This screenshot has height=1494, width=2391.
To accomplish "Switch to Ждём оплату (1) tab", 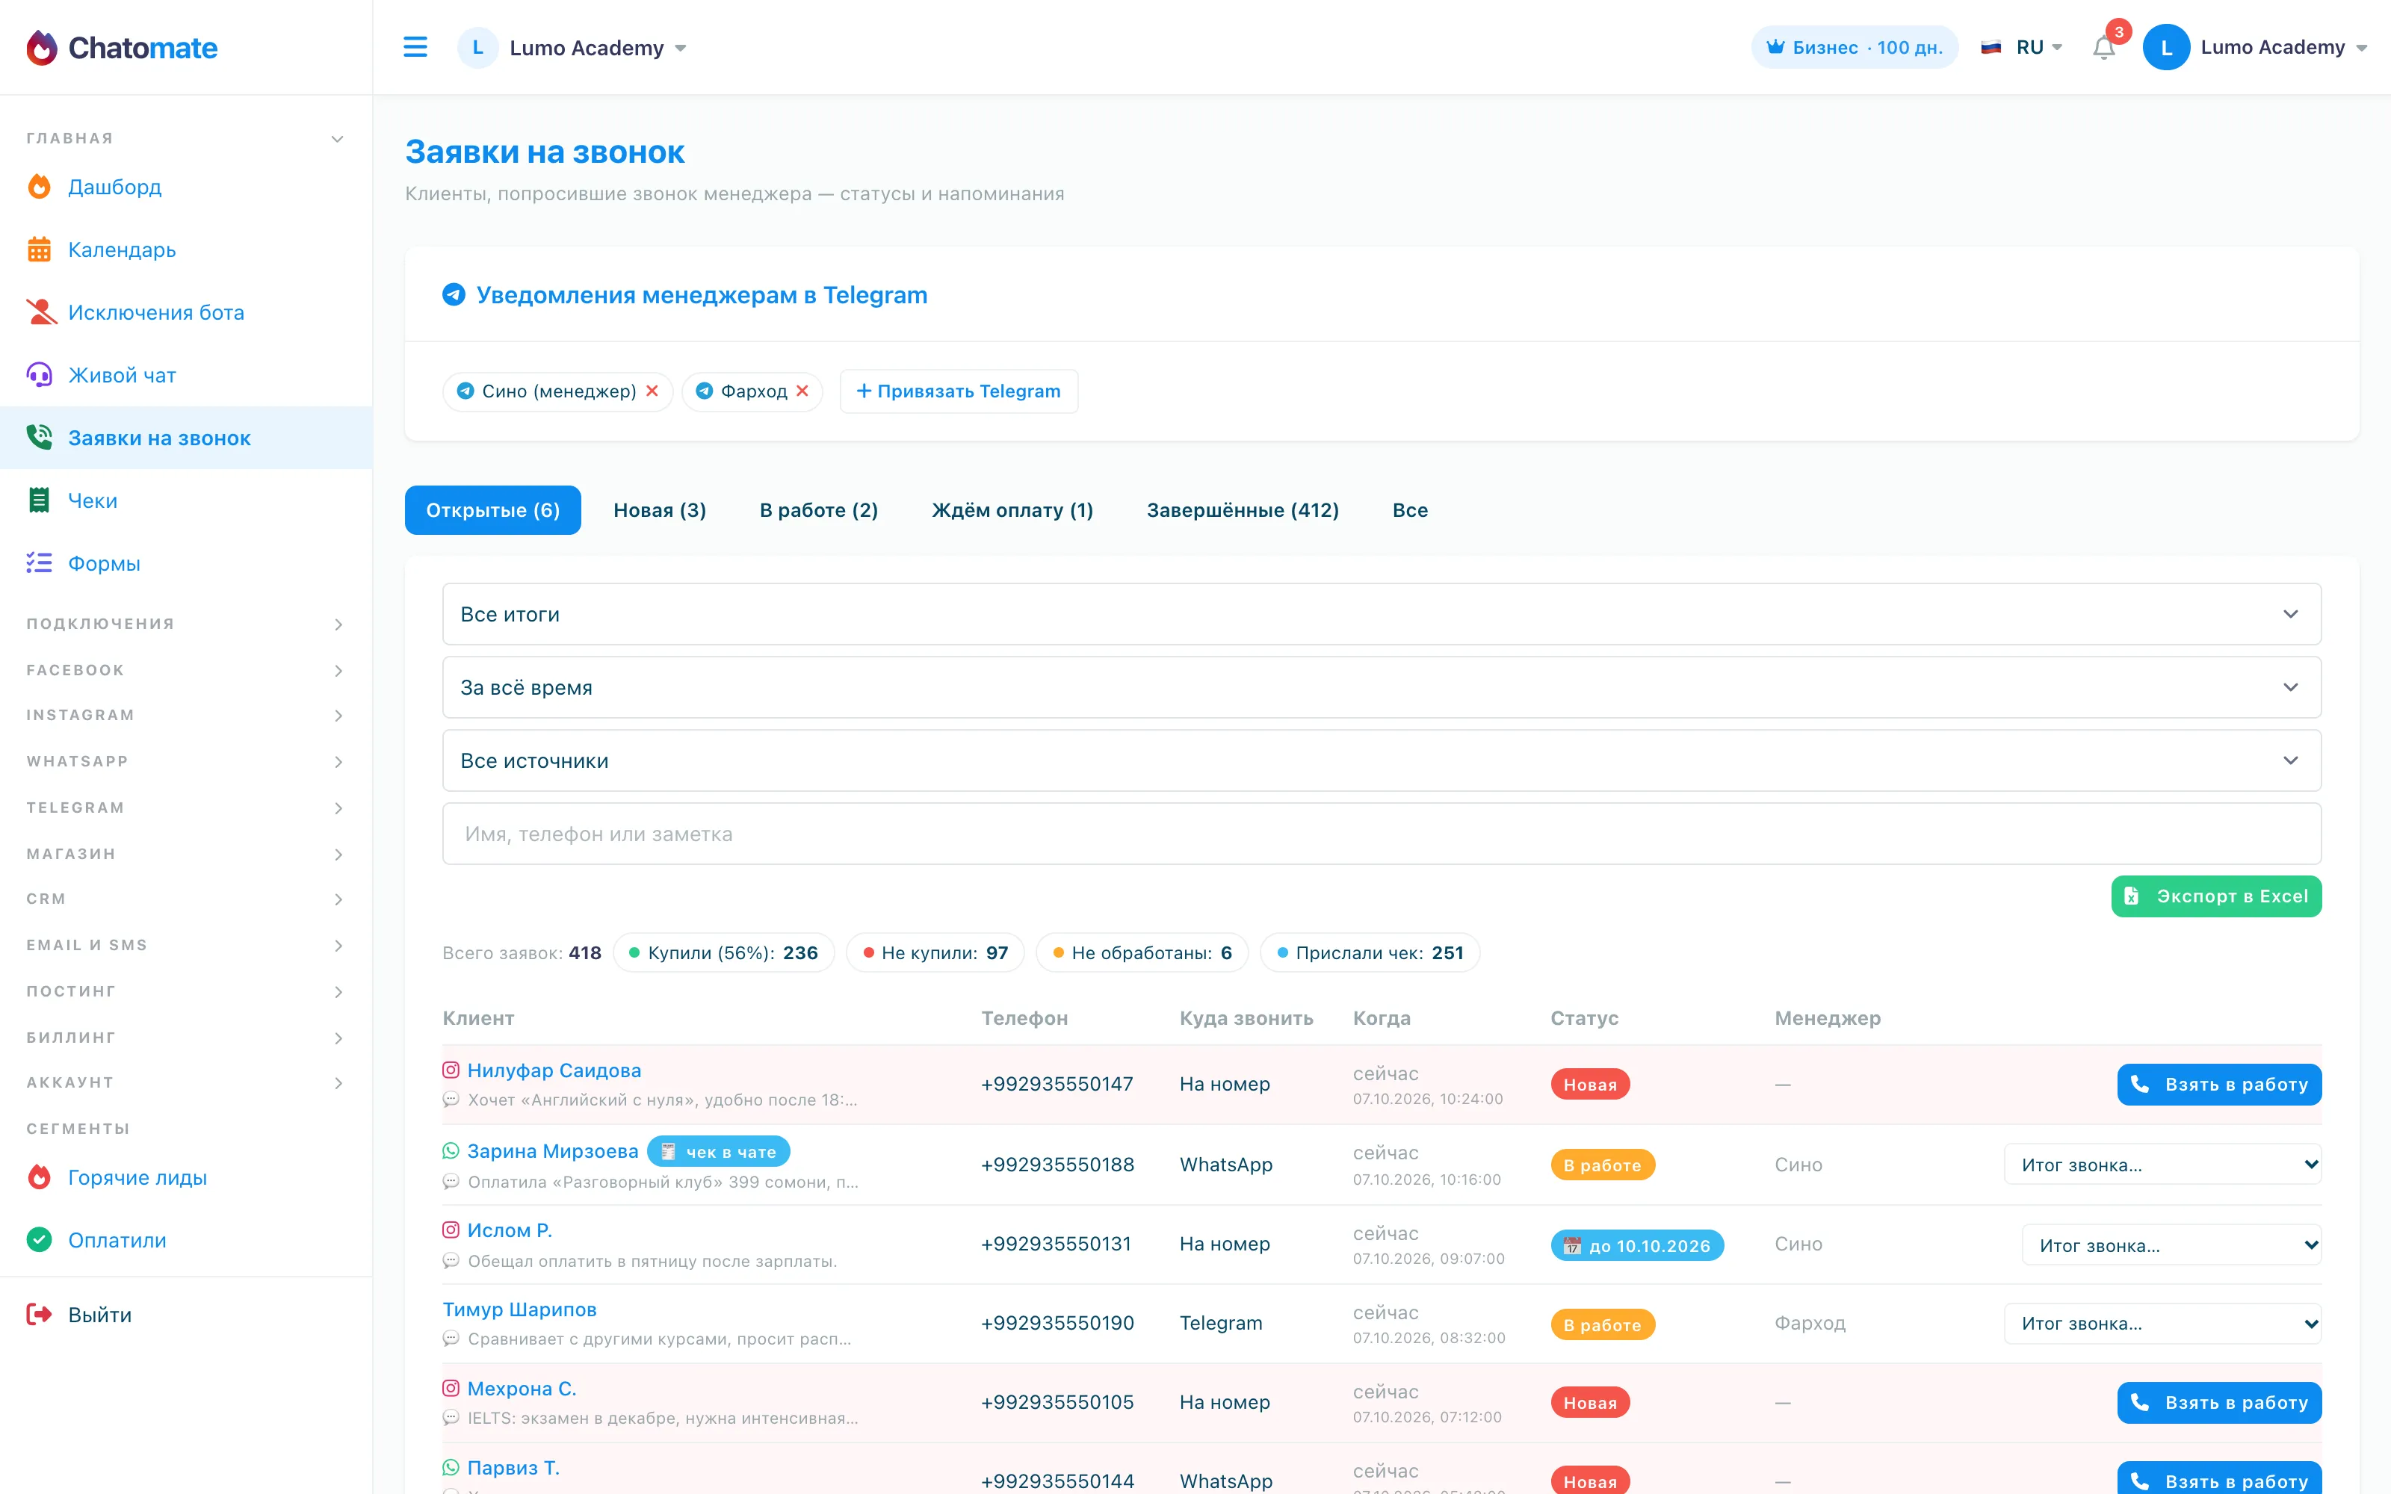I will 1012,511.
